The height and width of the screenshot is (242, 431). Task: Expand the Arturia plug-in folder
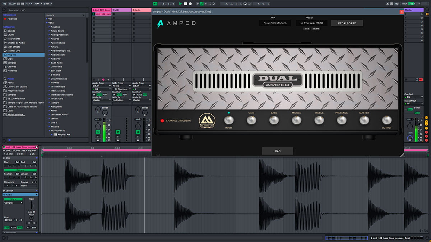(x=49, y=47)
